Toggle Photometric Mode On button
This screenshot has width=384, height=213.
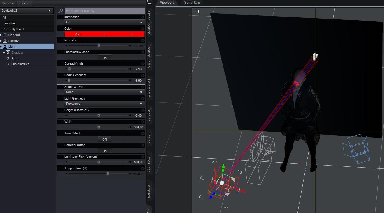(105, 58)
